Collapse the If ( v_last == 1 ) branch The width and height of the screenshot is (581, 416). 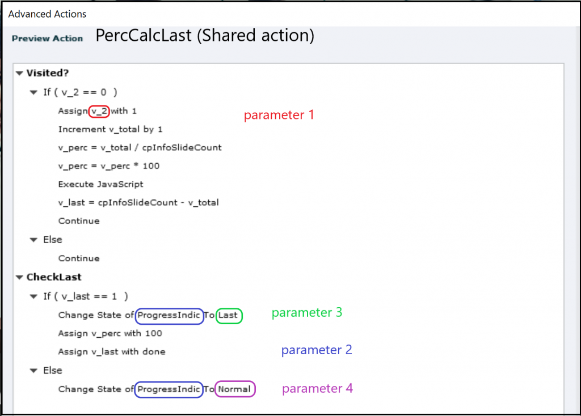click(x=34, y=296)
